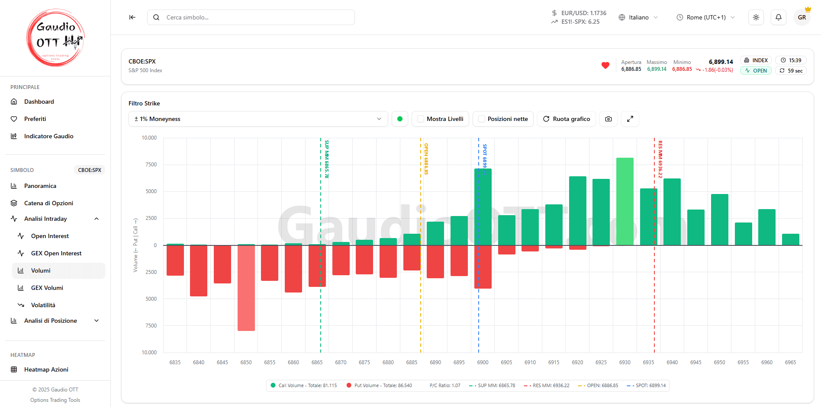The width and height of the screenshot is (821, 407).
Task: Go to Catena di Opzioni
Action: (x=48, y=203)
